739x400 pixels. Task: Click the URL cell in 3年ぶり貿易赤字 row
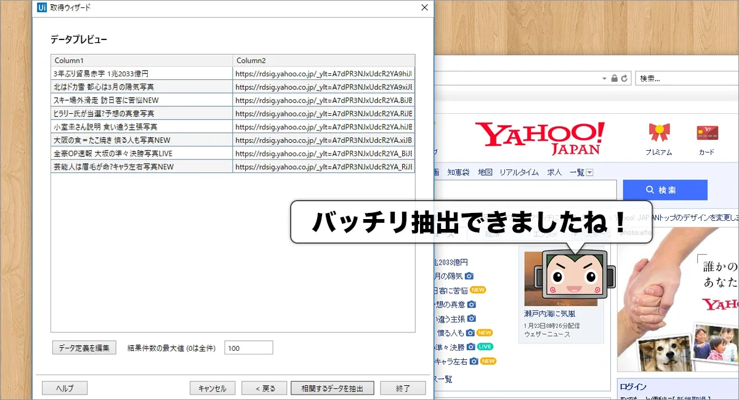point(324,73)
